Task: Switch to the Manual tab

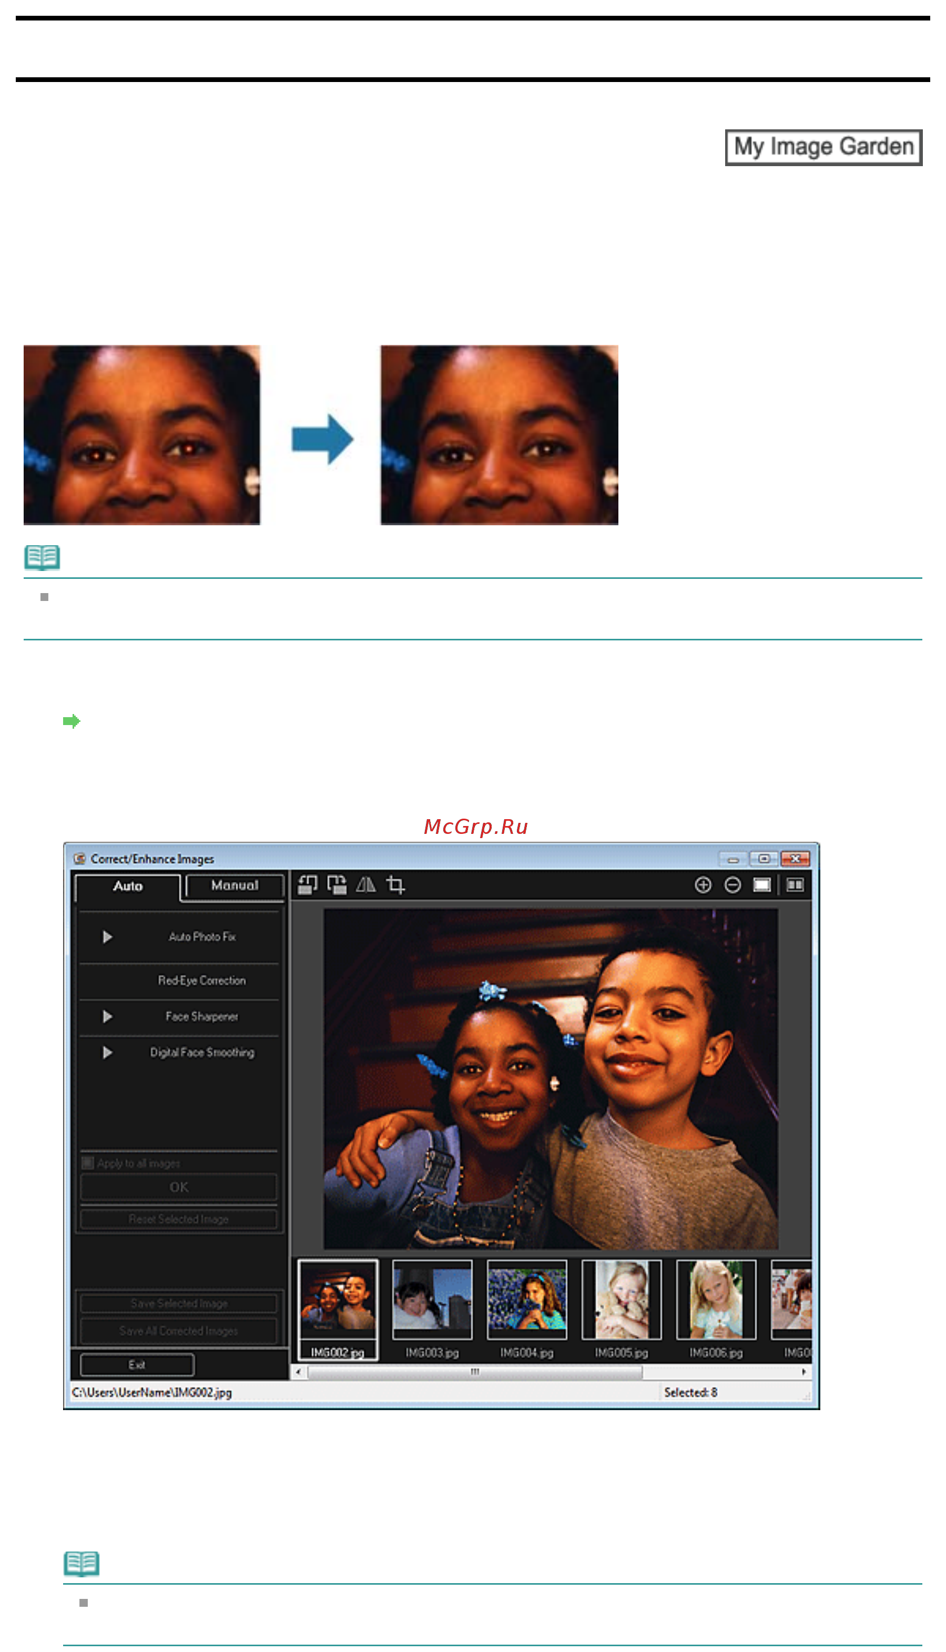Action: pos(235,886)
